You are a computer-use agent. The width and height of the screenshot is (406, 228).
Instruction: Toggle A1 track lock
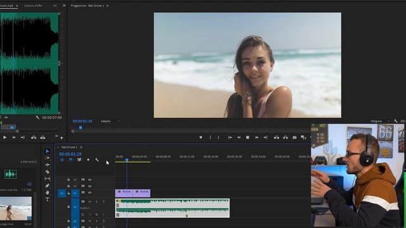pyautogui.click(x=69, y=207)
